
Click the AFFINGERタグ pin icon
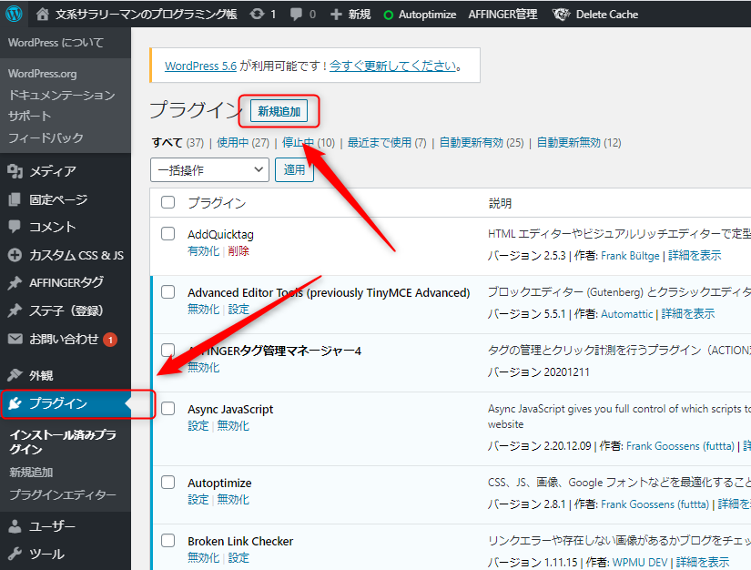(15, 282)
